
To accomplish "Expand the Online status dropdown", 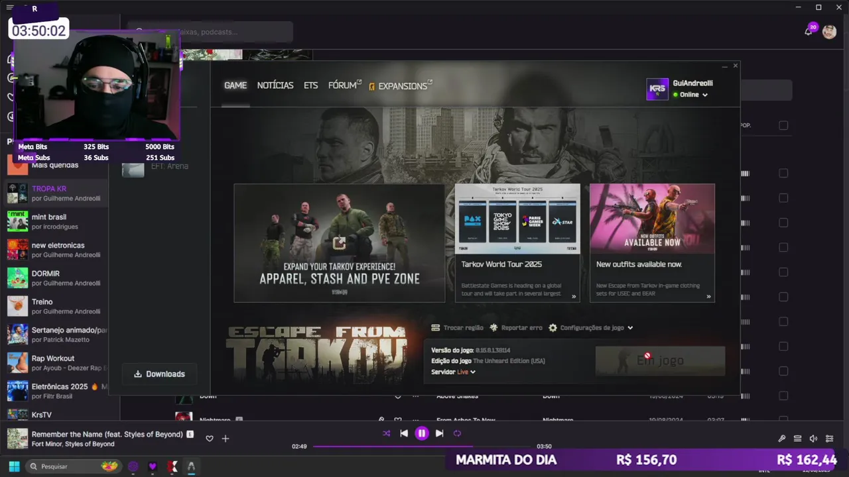I will click(690, 95).
